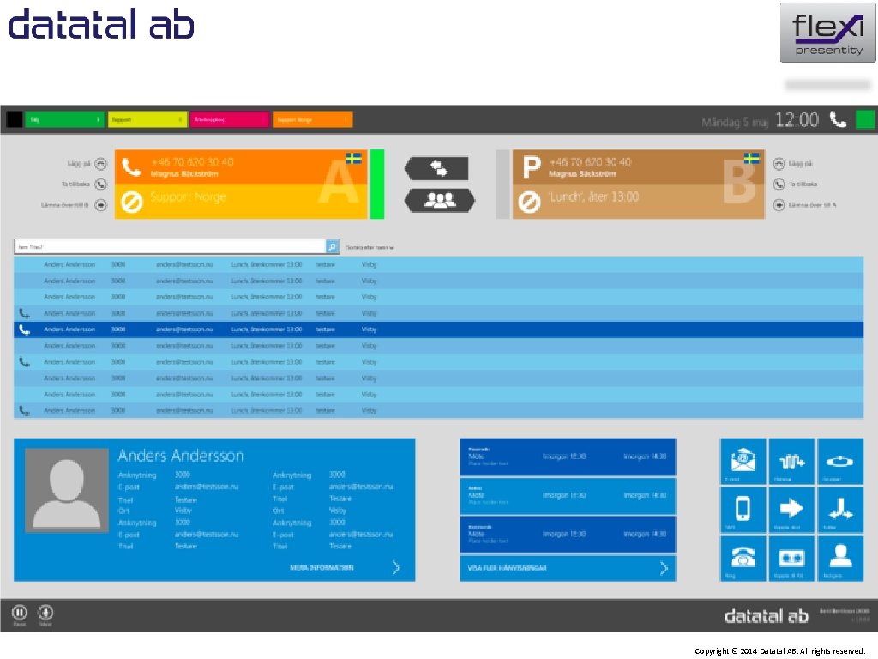878x659 pixels.
Task: Select the highlighted dark blue Anders Andersson row
Action: pyautogui.click(x=438, y=329)
